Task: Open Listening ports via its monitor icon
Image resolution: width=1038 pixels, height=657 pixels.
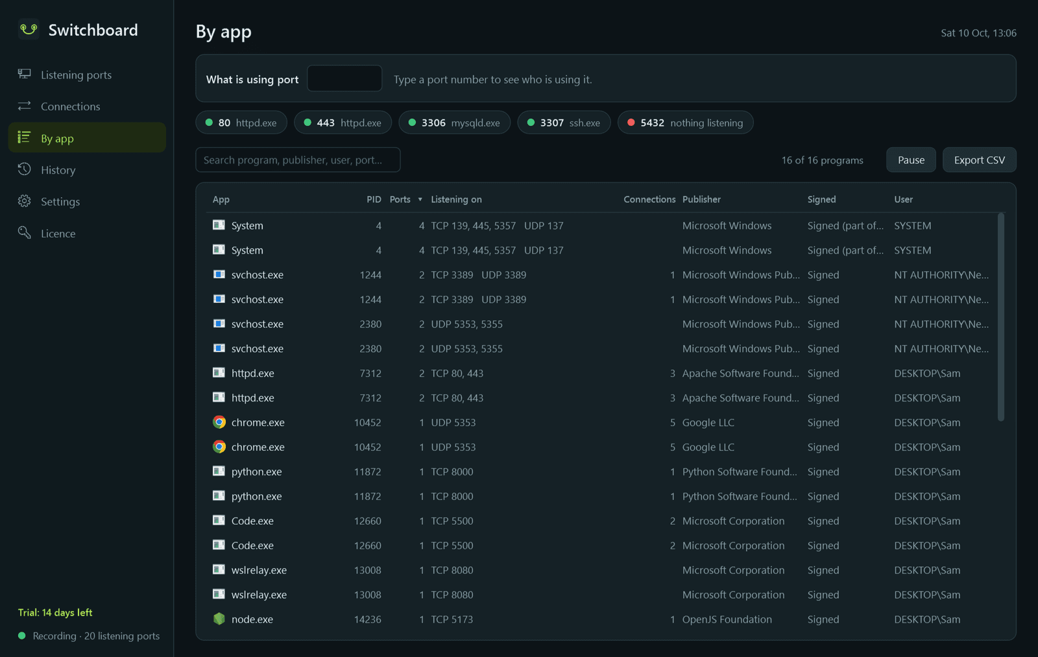Action: pyautogui.click(x=25, y=75)
